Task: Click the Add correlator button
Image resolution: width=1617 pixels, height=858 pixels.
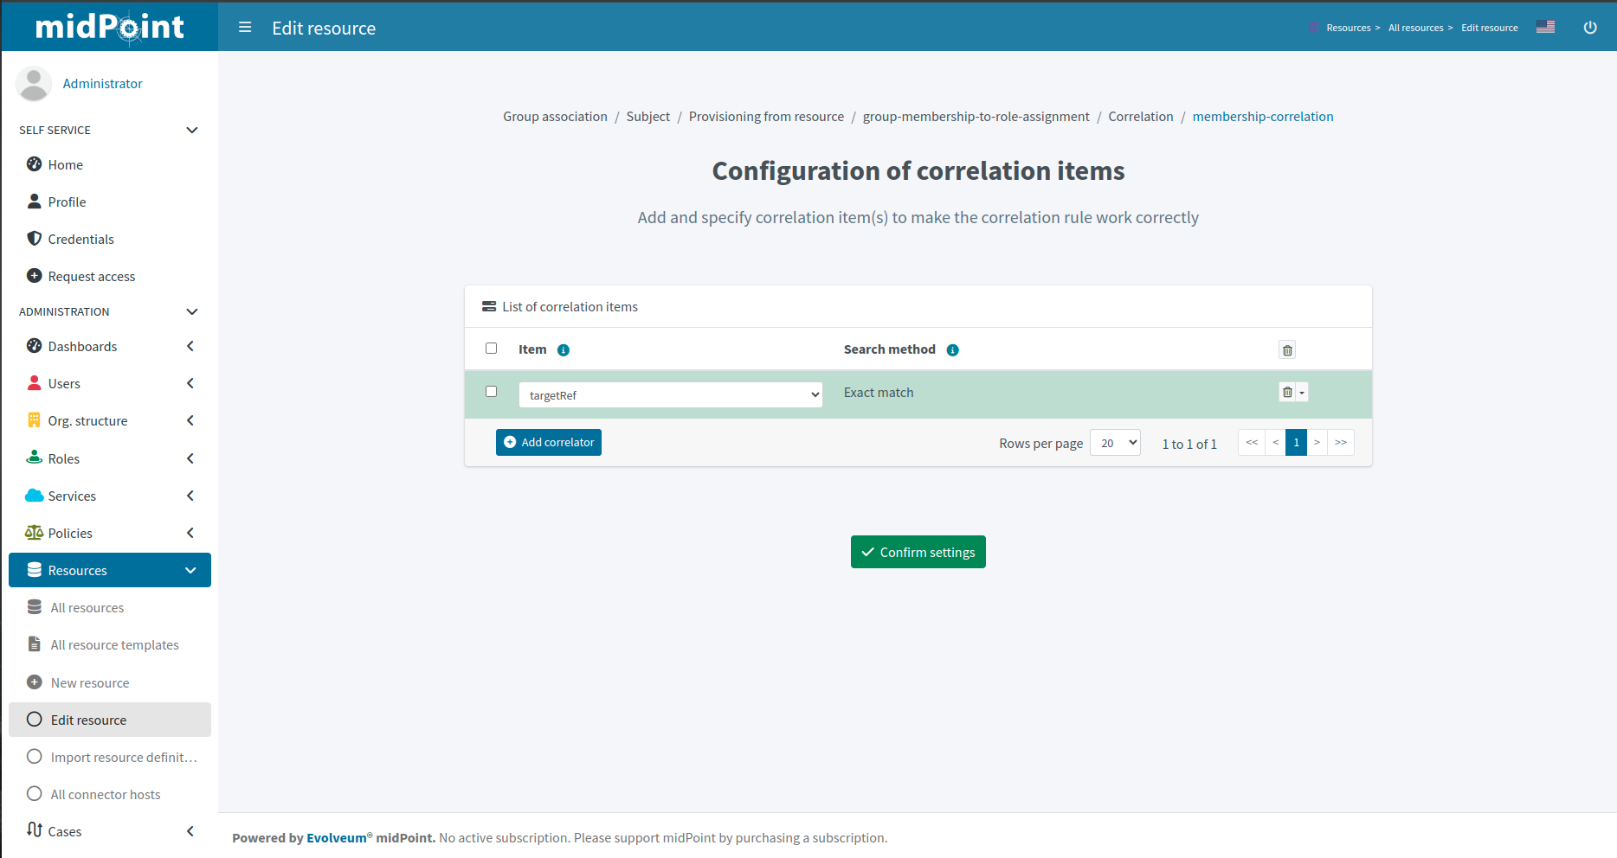Action: point(548,442)
